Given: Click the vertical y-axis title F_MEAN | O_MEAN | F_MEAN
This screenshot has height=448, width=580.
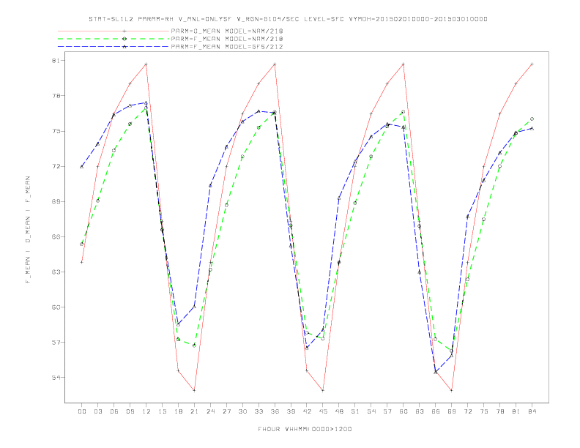Looking at the screenshot, I should point(28,230).
